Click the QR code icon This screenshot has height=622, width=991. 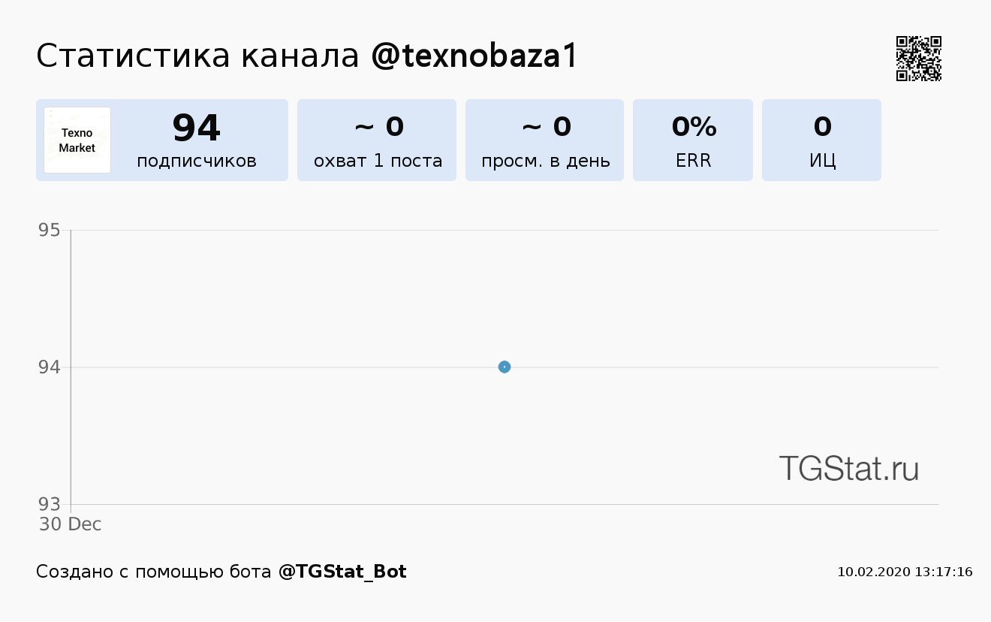coord(919,59)
